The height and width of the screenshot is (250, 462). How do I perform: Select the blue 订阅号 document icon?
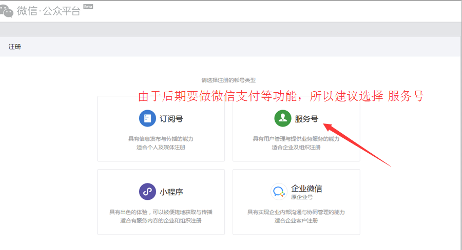(147, 118)
